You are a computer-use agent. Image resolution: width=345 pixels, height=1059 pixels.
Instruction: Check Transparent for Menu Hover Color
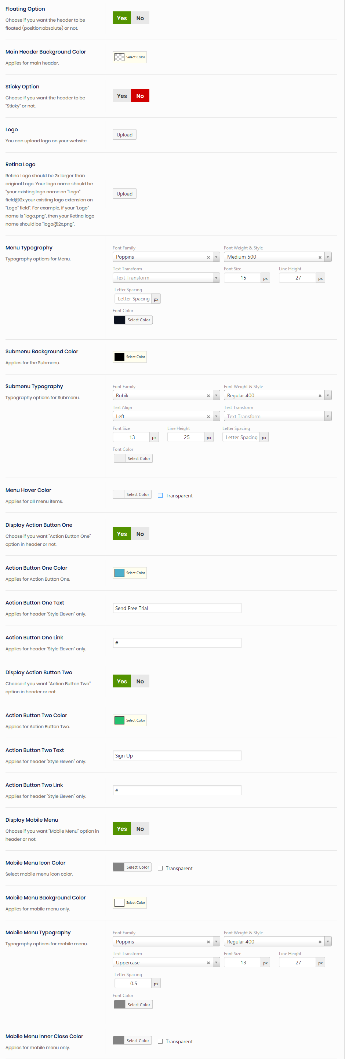(x=160, y=495)
